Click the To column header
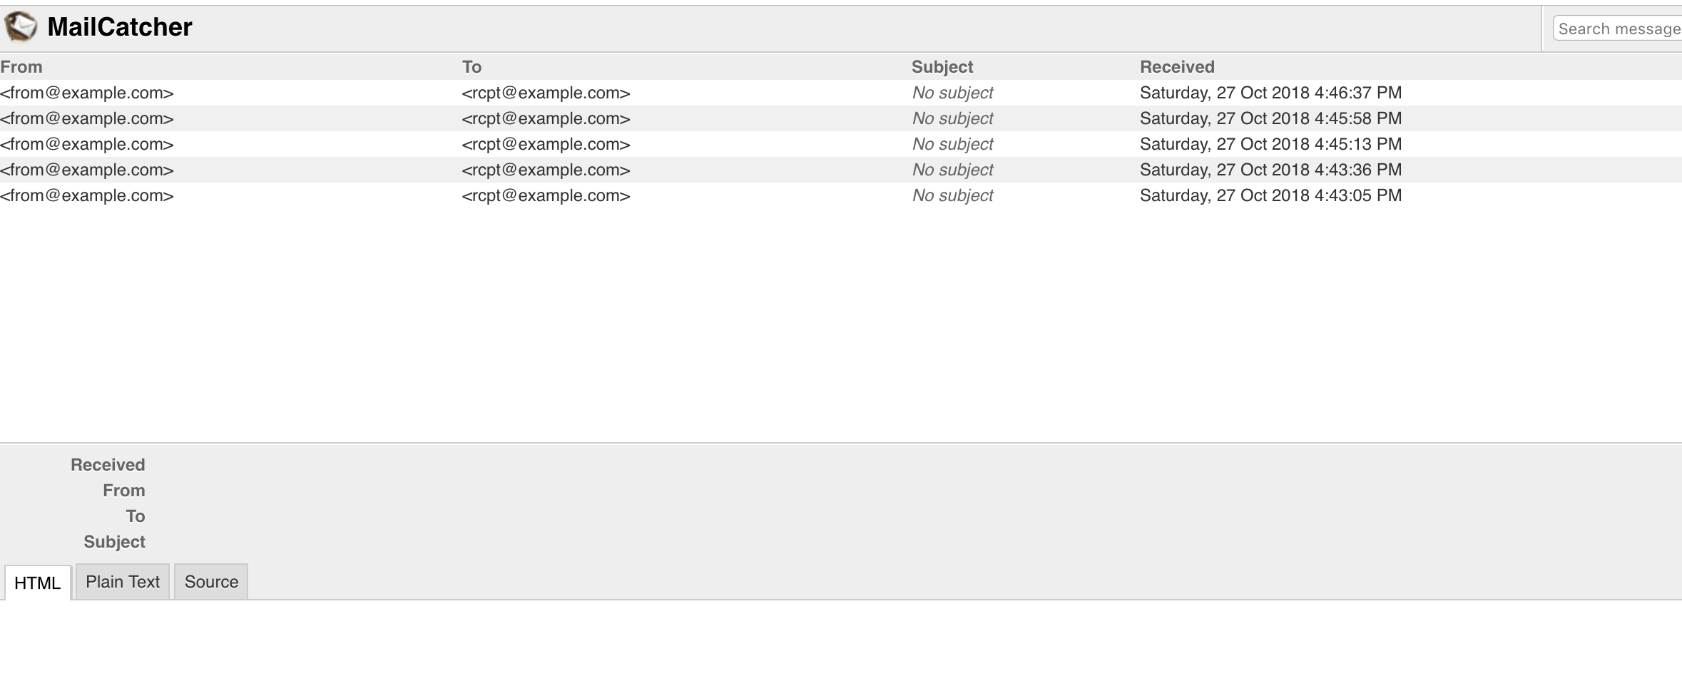 coord(472,67)
